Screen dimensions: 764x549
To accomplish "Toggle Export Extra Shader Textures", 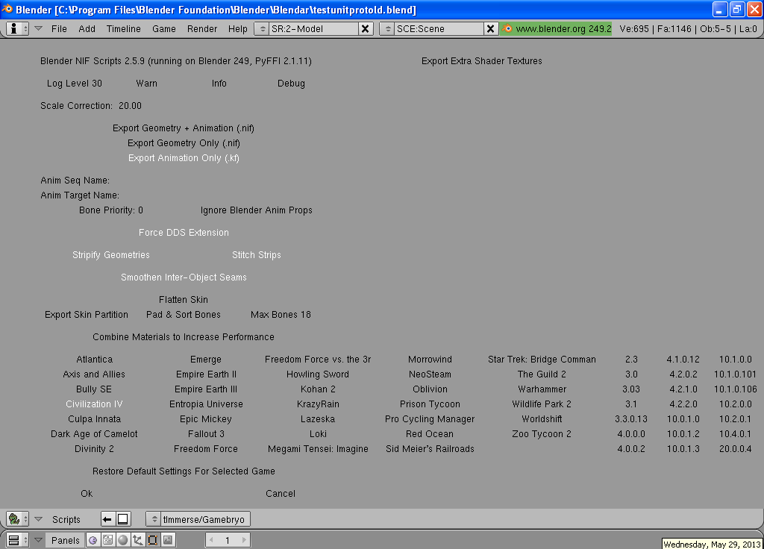I will coord(481,61).
